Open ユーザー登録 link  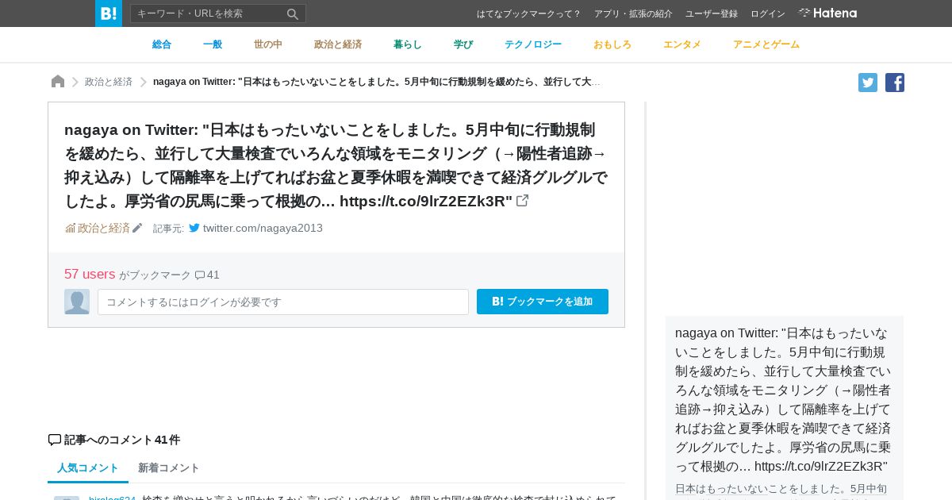[x=712, y=13]
